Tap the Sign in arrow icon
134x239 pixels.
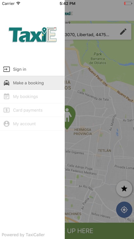tap(7, 69)
